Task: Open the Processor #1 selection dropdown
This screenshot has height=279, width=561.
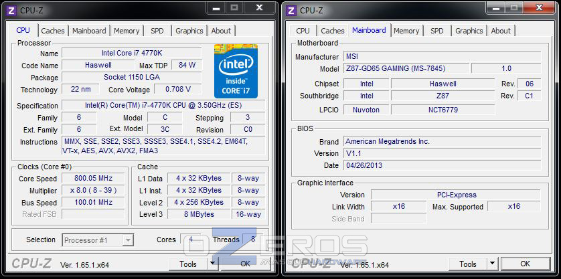Action: (x=98, y=240)
